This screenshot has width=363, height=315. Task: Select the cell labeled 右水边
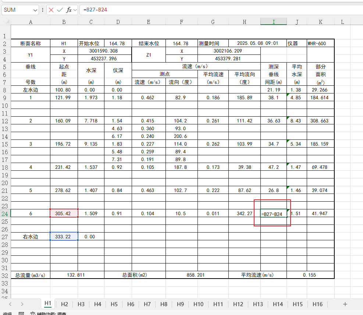[x=31, y=237]
